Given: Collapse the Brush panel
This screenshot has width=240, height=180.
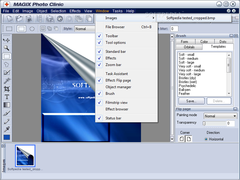Looking at the screenshot, I should click(x=231, y=36).
